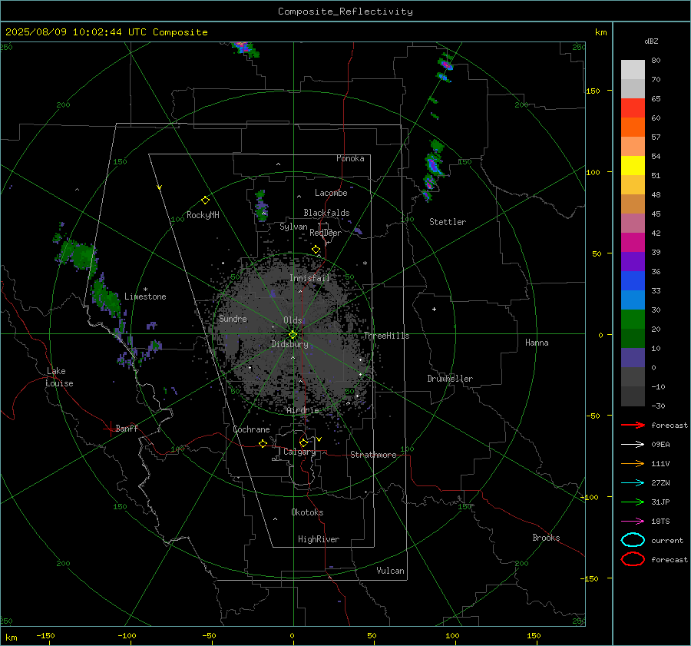The width and height of the screenshot is (691, 646).
Task: Click the Hanna town label
Action: coord(537,343)
